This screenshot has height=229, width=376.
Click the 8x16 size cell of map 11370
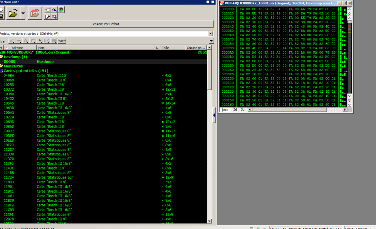(169, 159)
